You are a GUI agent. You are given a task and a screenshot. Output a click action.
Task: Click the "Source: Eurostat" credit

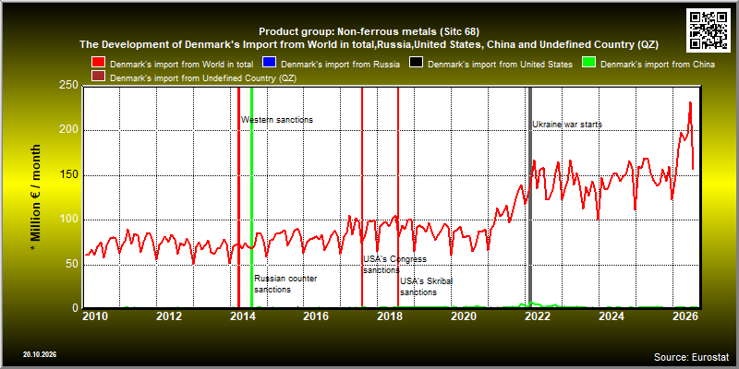coord(691,357)
